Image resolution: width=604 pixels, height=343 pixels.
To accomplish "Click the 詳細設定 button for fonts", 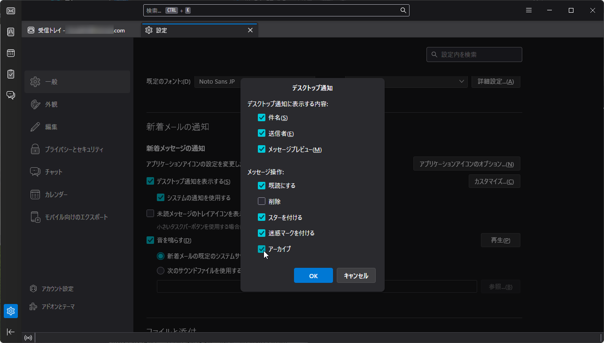I will point(496,82).
